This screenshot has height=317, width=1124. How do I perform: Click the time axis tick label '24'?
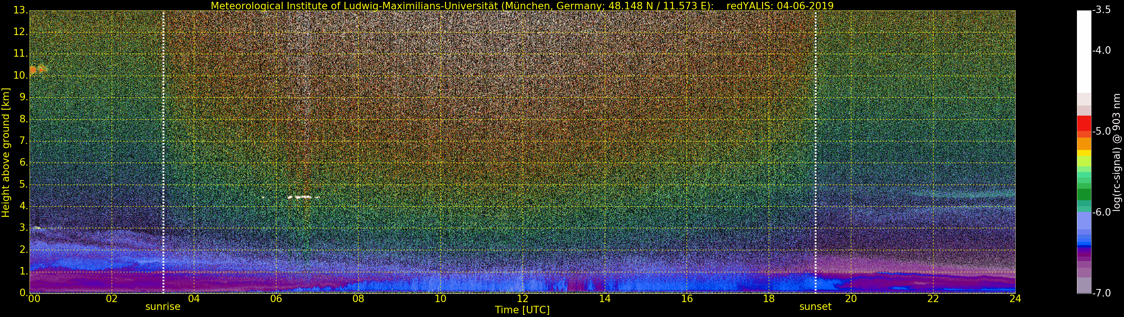(1015, 299)
